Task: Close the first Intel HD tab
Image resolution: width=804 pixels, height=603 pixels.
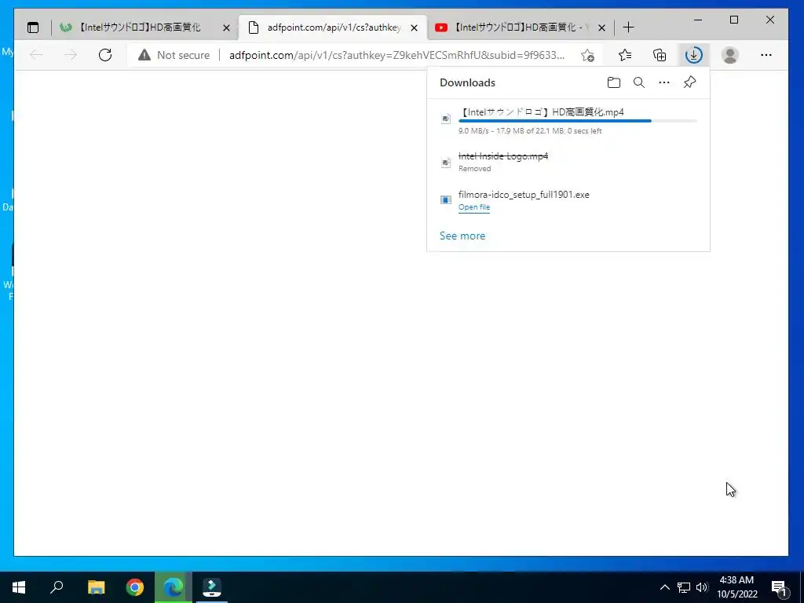Action: pyautogui.click(x=226, y=27)
